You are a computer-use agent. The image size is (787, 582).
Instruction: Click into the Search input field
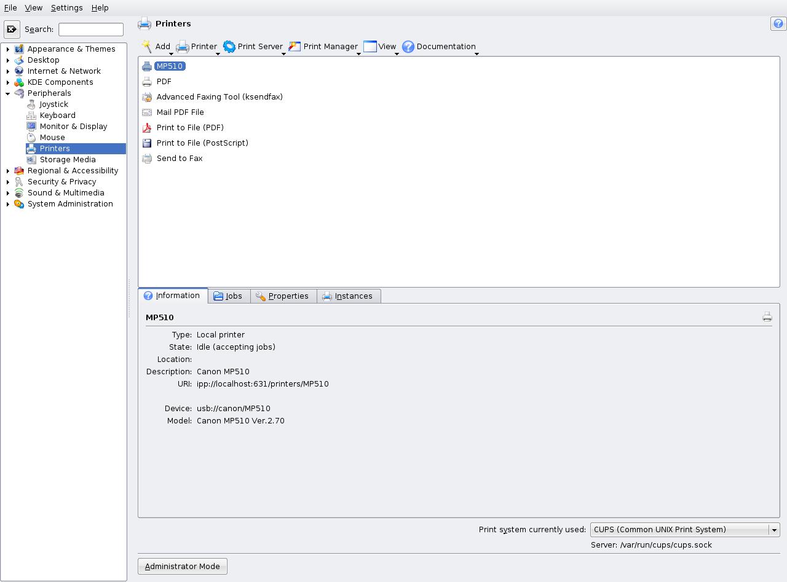coord(91,29)
